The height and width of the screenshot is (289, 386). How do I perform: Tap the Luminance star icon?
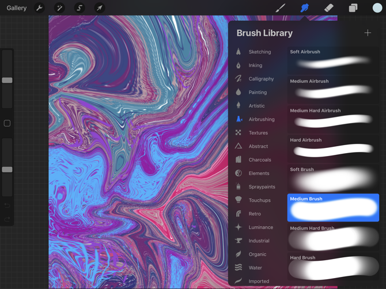click(239, 227)
